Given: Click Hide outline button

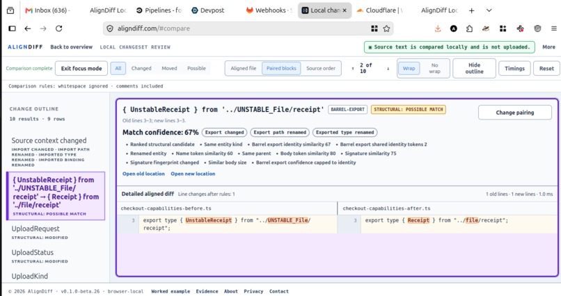Looking at the screenshot, I should [474, 68].
